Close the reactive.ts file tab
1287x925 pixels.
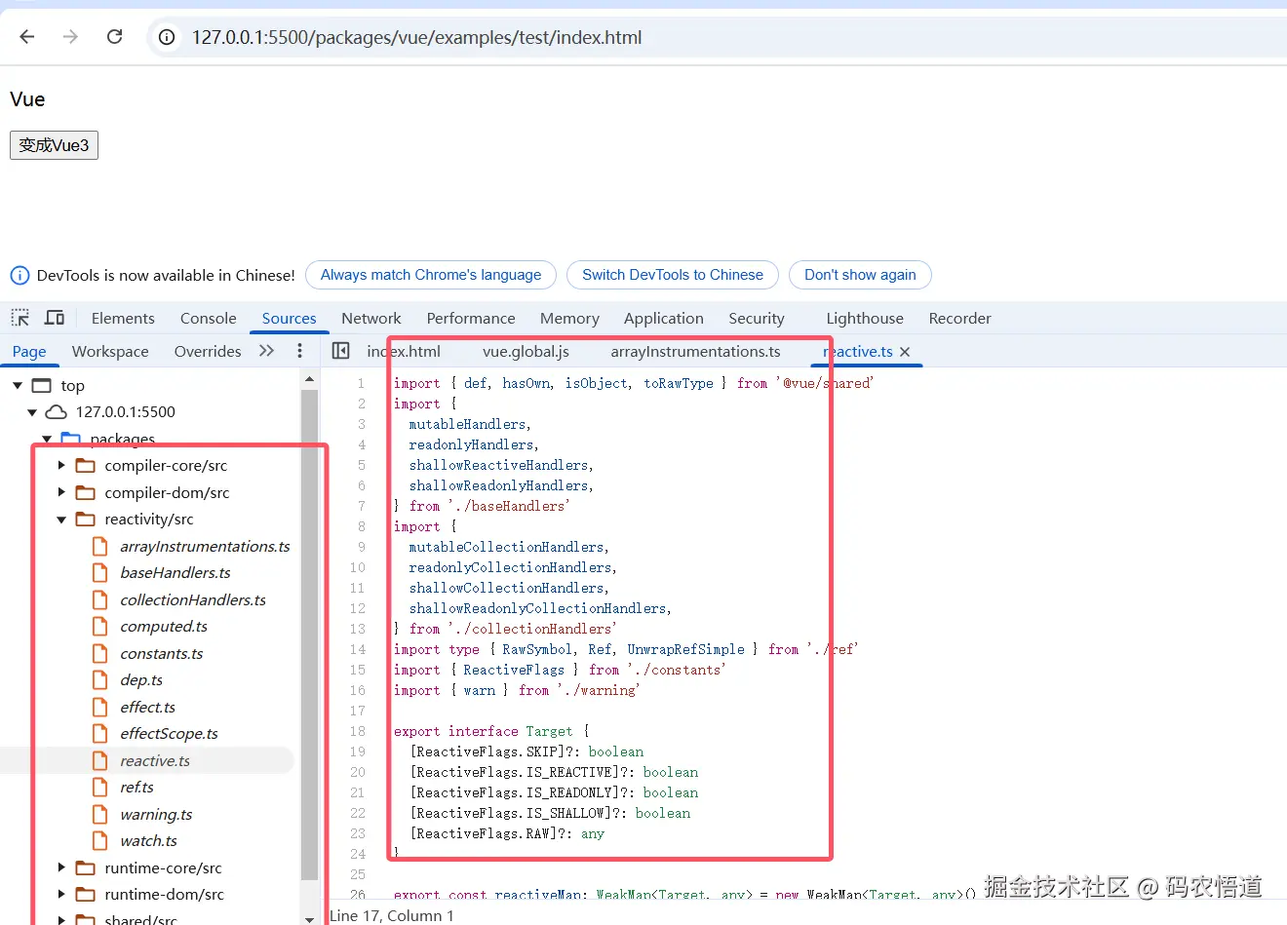(x=905, y=352)
